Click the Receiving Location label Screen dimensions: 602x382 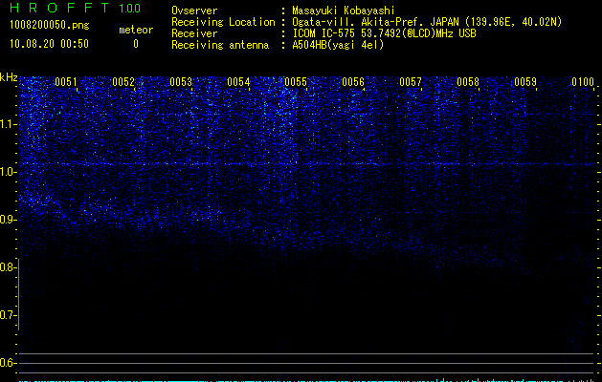(223, 22)
